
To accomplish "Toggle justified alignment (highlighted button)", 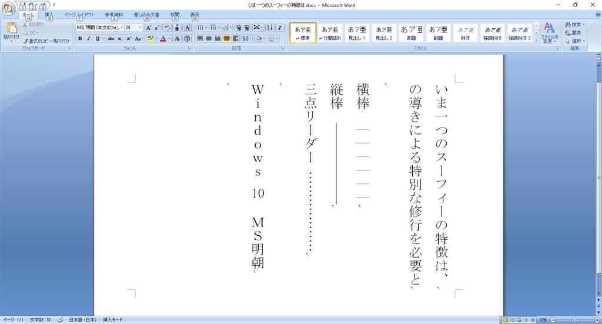I will pyautogui.click(x=226, y=38).
